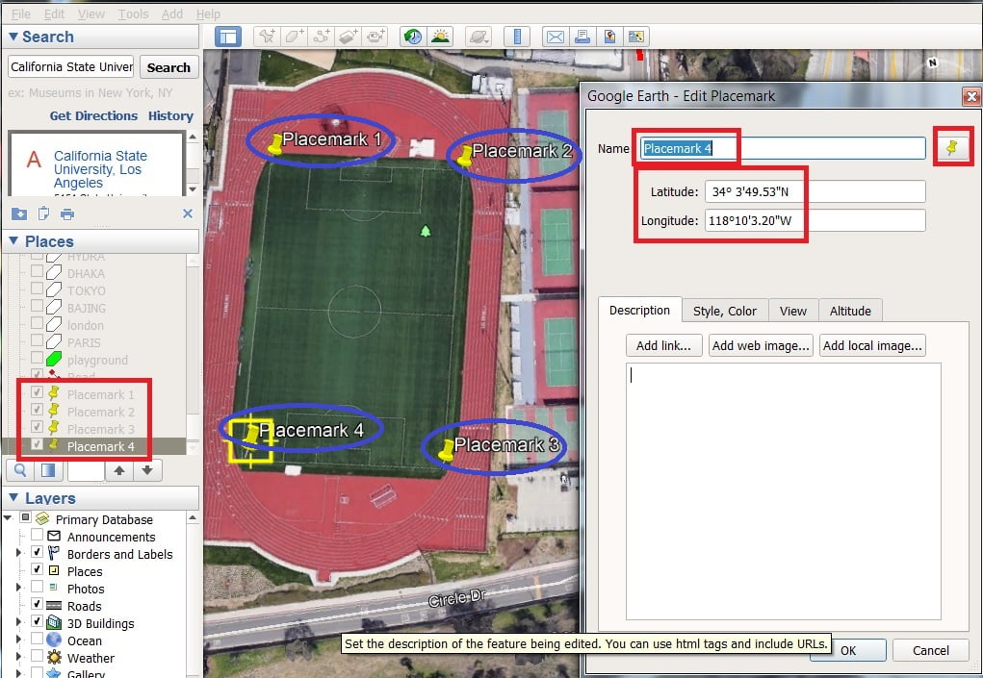The height and width of the screenshot is (678, 983).
Task: Click the Save Image toolbar icon
Action: click(x=609, y=37)
